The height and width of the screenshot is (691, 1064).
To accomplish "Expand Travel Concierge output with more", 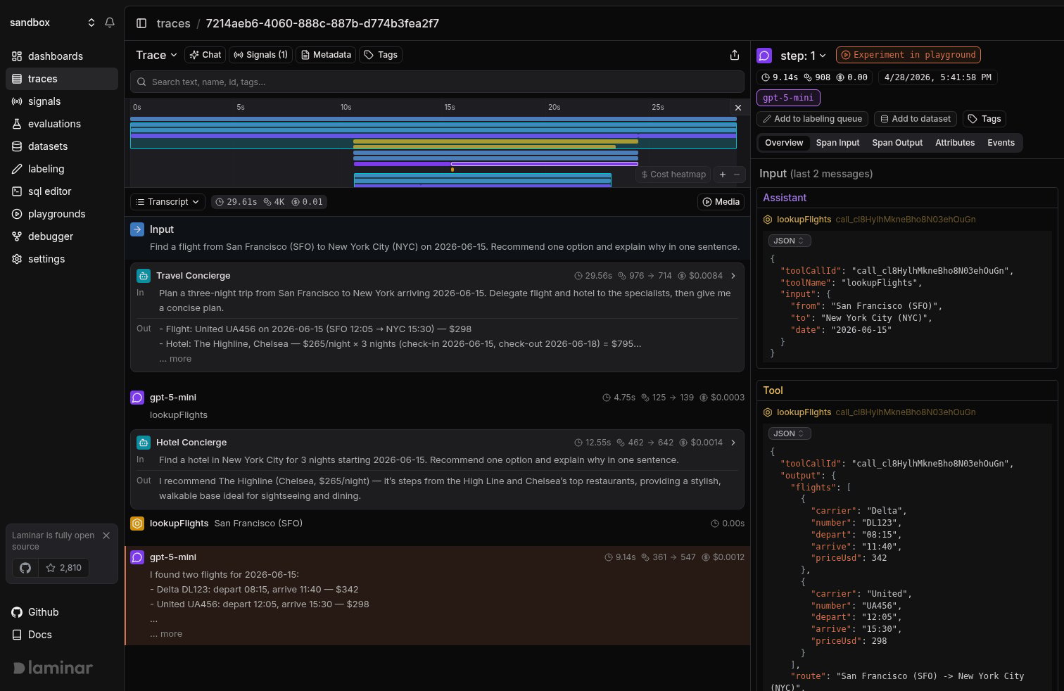I will coord(175,359).
